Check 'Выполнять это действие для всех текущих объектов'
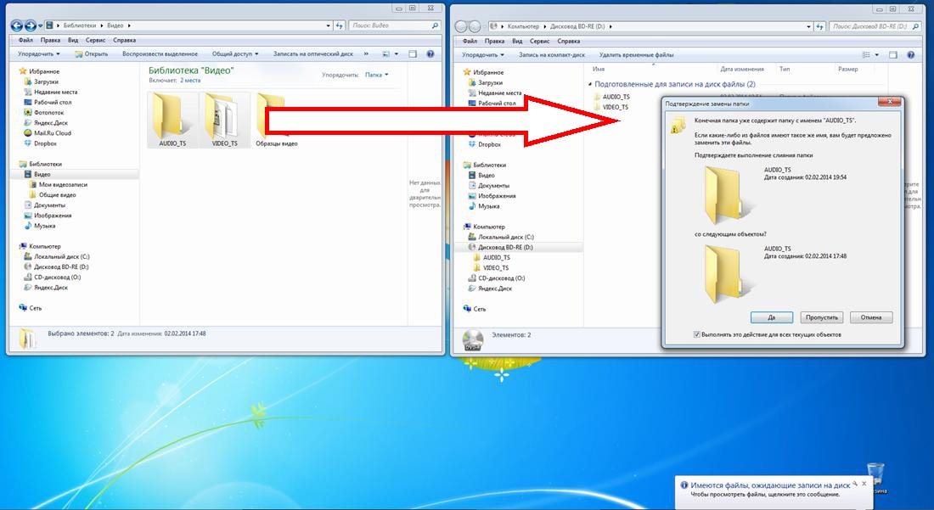The width and height of the screenshot is (934, 510). coord(697,335)
